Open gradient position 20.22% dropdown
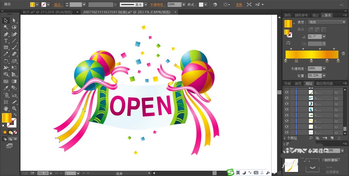This screenshot has width=349, height=176. tap(324, 76)
